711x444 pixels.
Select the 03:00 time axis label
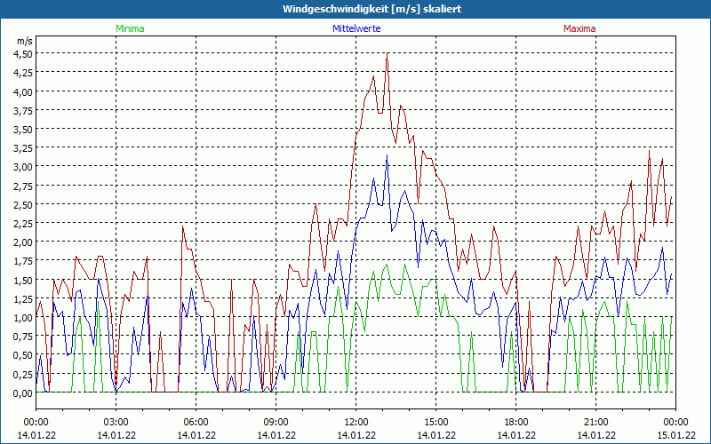tap(116, 422)
